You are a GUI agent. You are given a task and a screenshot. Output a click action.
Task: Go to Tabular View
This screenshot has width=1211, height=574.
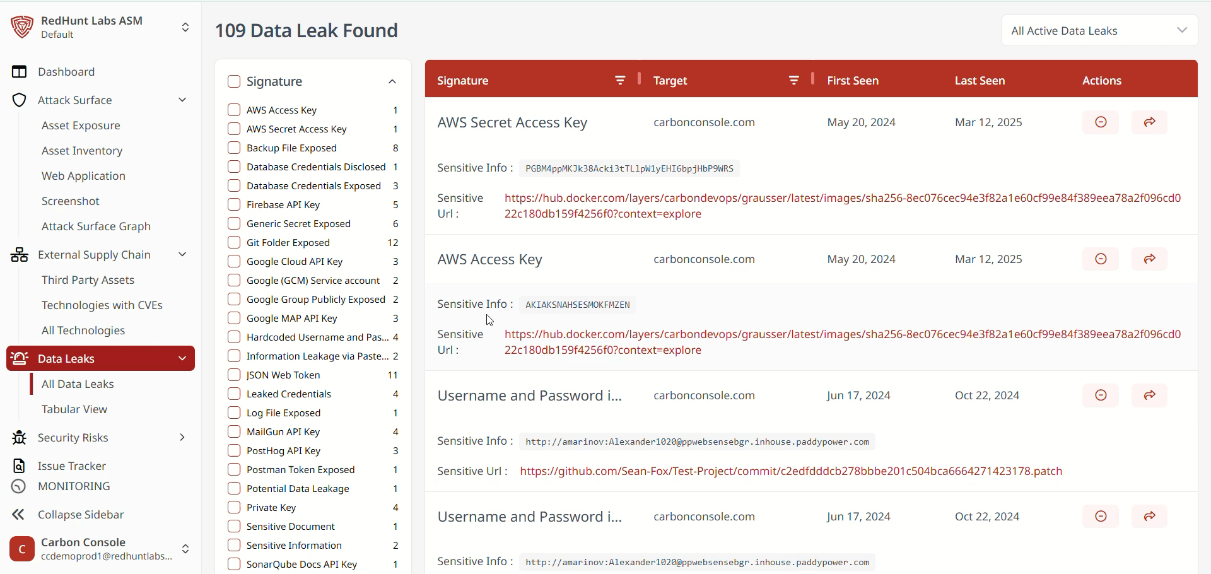74,409
